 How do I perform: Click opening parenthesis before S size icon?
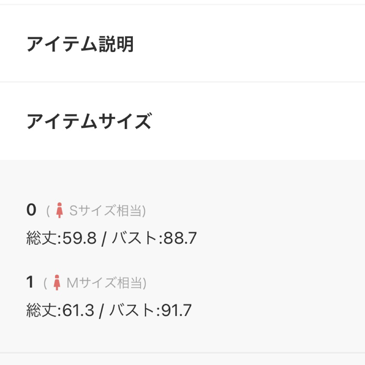48,211
